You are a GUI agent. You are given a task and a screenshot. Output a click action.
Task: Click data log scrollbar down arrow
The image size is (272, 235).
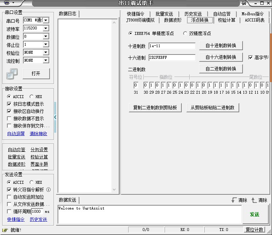114,190
